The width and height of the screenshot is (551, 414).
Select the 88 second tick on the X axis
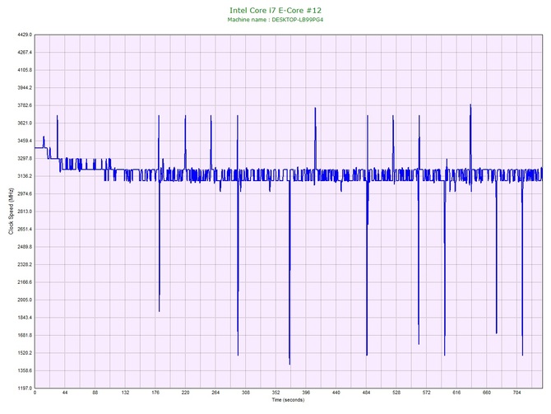tap(95, 393)
